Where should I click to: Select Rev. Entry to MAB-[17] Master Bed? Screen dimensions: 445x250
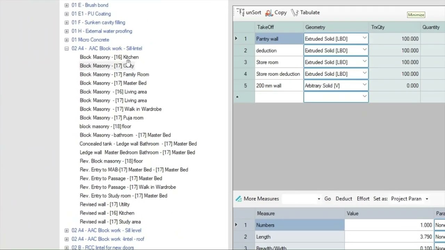click(134, 170)
